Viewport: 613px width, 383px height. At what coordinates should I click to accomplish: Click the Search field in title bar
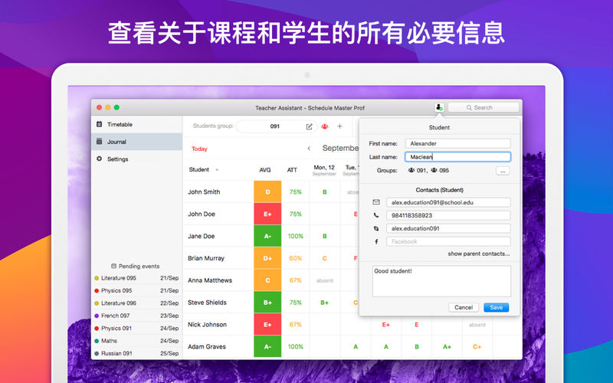click(484, 107)
